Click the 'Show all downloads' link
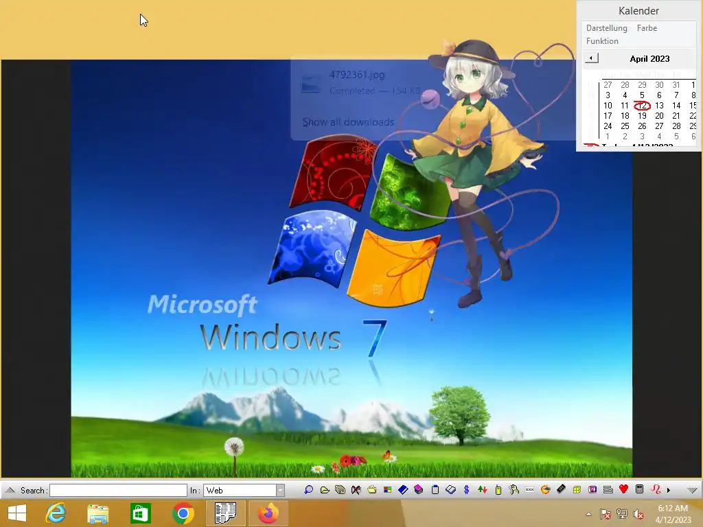703x527 pixels. pos(348,122)
